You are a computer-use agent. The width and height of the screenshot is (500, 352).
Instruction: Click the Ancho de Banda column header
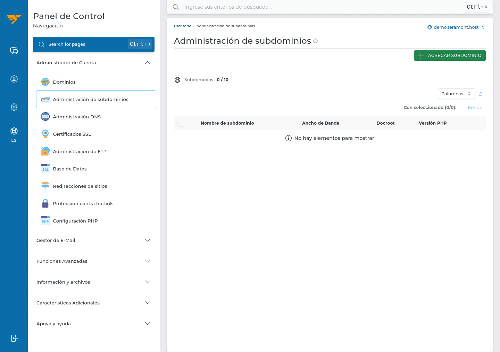pos(320,123)
